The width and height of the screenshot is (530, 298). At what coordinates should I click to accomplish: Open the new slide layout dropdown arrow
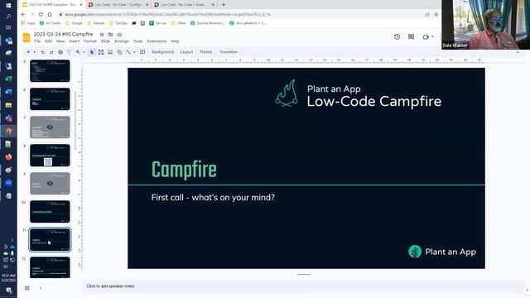(x=34, y=52)
